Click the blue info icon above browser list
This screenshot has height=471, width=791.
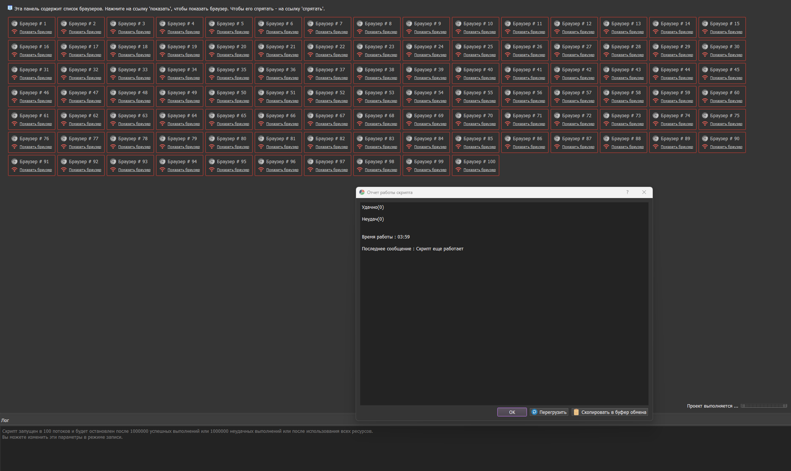(x=10, y=8)
